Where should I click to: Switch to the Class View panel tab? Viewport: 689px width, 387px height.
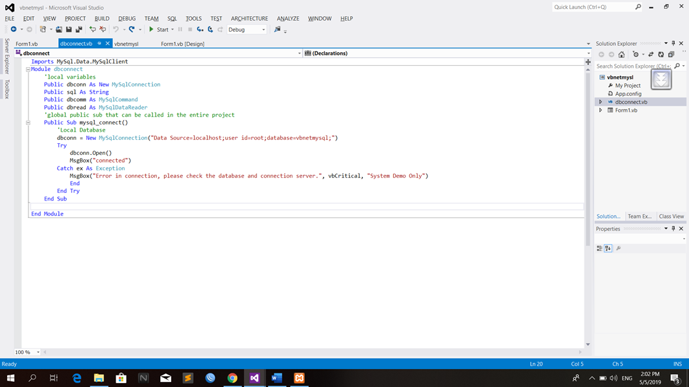671,216
